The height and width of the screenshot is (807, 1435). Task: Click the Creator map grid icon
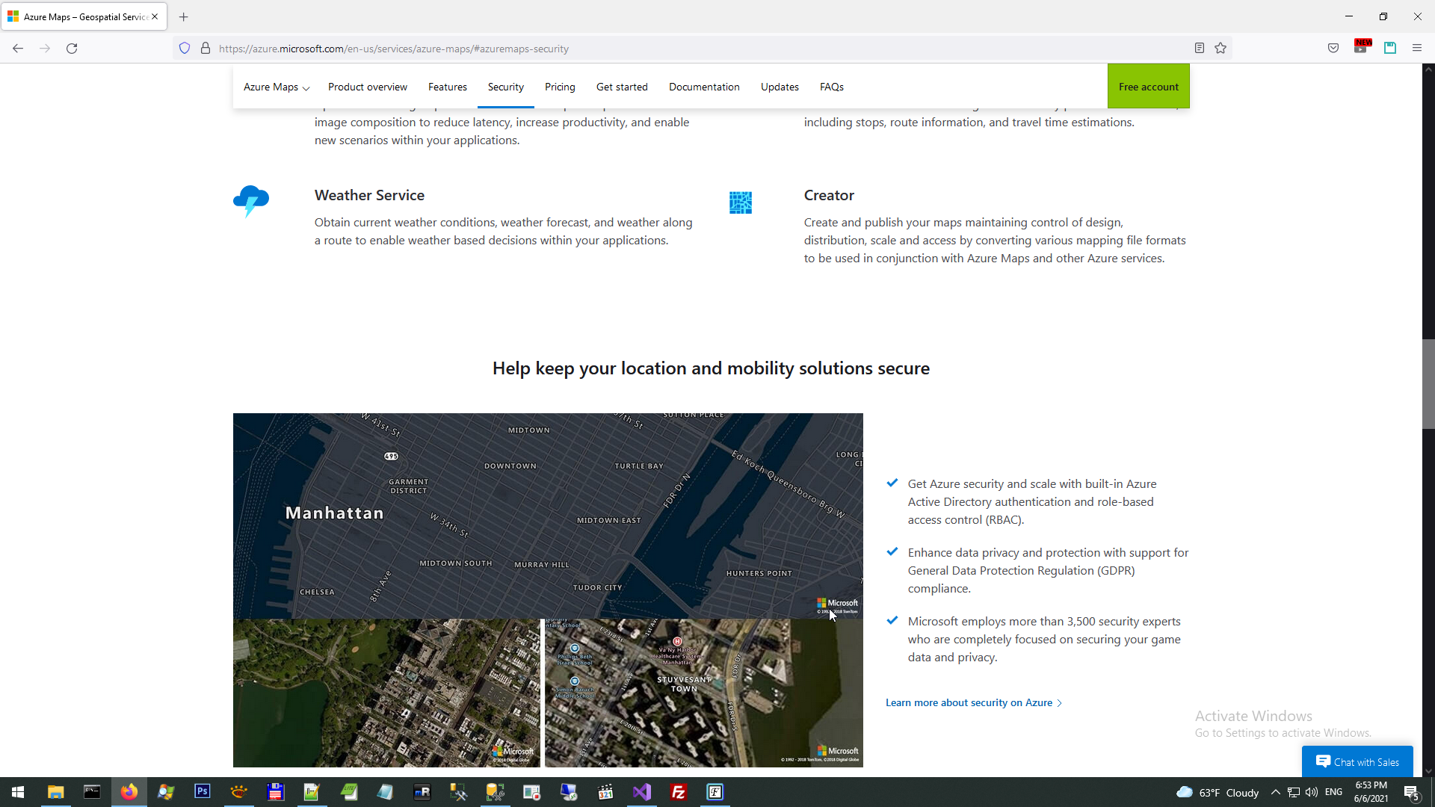click(x=740, y=202)
